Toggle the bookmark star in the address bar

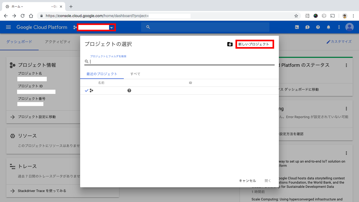coord(296,16)
